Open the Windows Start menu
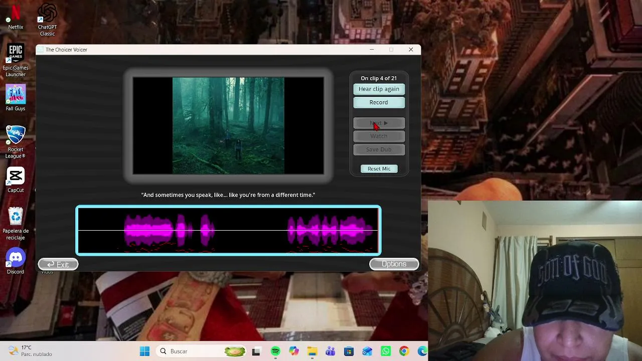The width and height of the screenshot is (642, 361). (144, 351)
